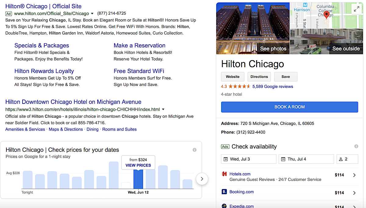Click Hotels.com provider link

click(x=240, y=174)
